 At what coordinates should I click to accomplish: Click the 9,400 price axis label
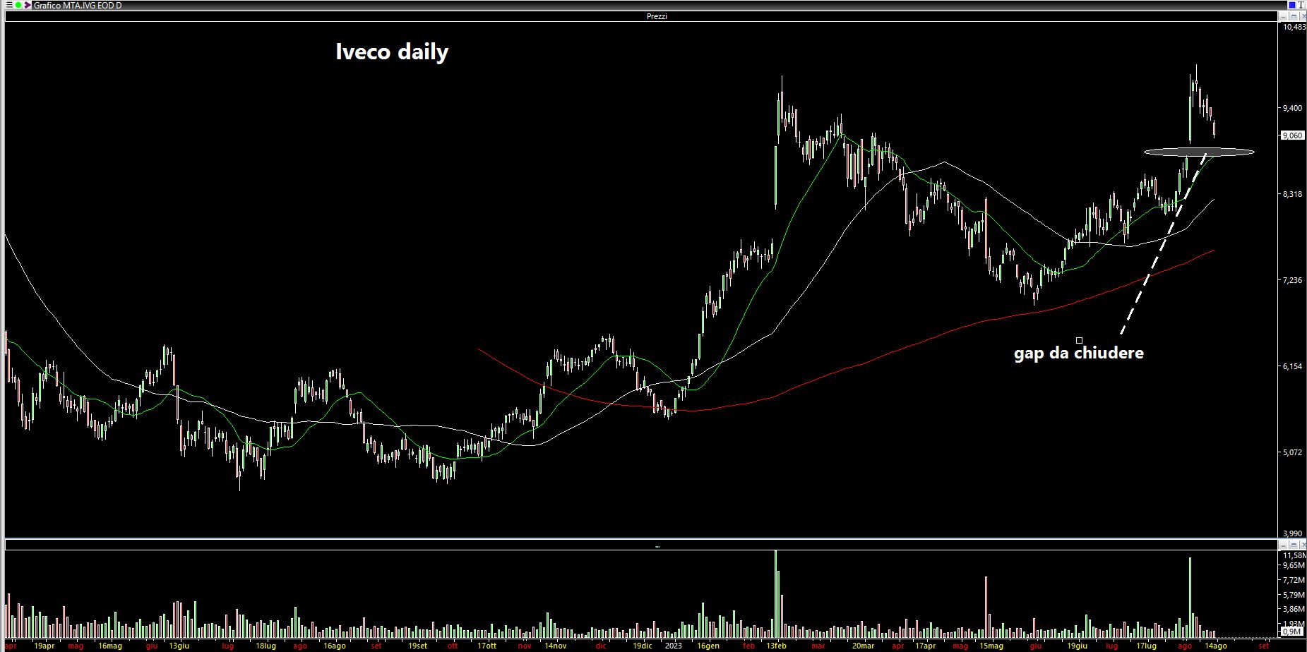click(1292, 108)
